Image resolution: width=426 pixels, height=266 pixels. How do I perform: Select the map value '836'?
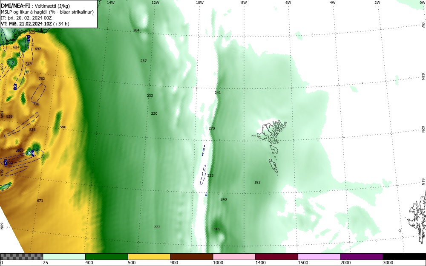coord(32,130)
